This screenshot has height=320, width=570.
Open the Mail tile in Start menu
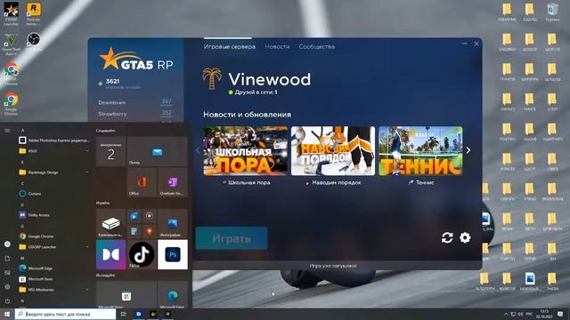(157, 151)
